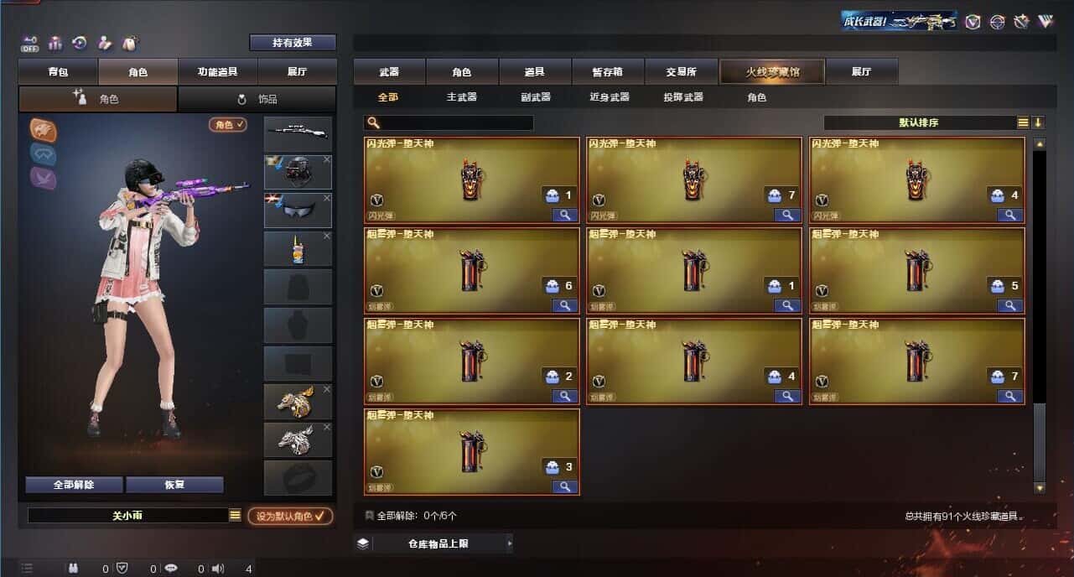Select the 饰品 accessories tab

(257, 99)
